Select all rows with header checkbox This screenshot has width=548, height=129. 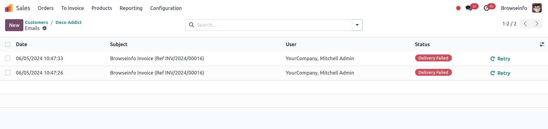(x=8, y=44)
